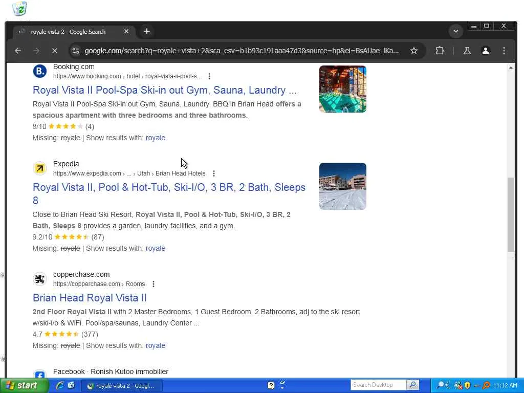Click the scrollbar up arrow
Screen dimensions: 524x393
coord(511,68)
